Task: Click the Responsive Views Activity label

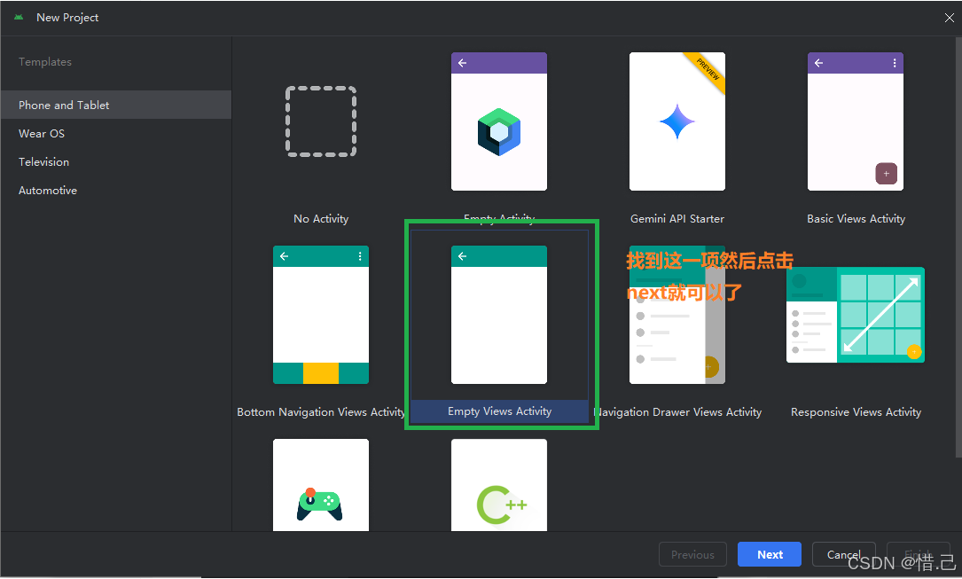Action: click(856, 412)
